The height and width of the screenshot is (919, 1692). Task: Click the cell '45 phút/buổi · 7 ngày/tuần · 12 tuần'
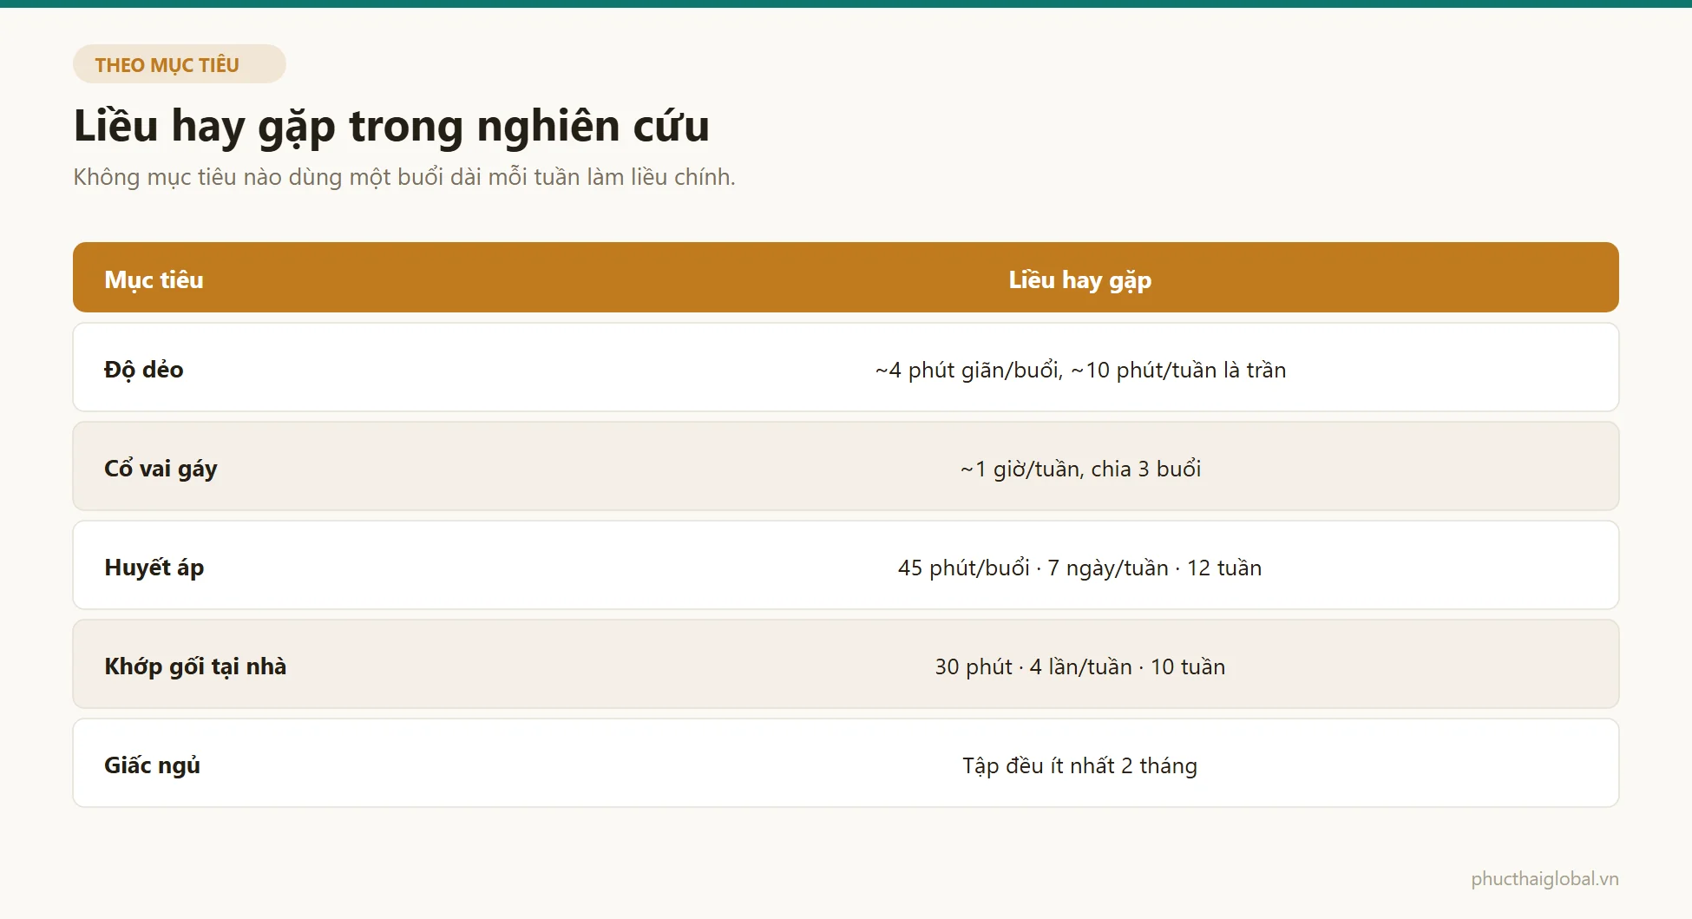click(1080, 568)
